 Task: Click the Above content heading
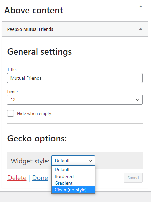coord(34,10)
